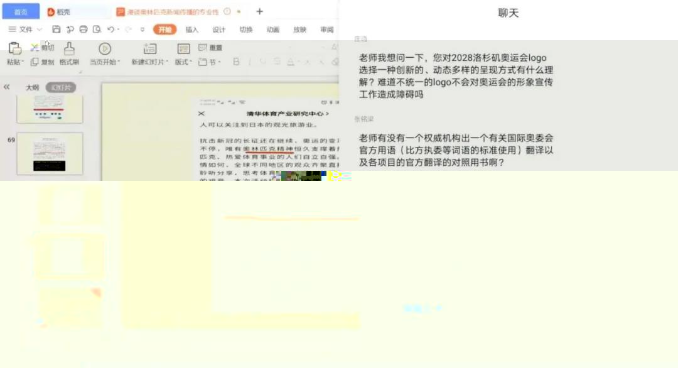
Task: Click the Save icon in quick access toolbar
Action: (56, 29)
